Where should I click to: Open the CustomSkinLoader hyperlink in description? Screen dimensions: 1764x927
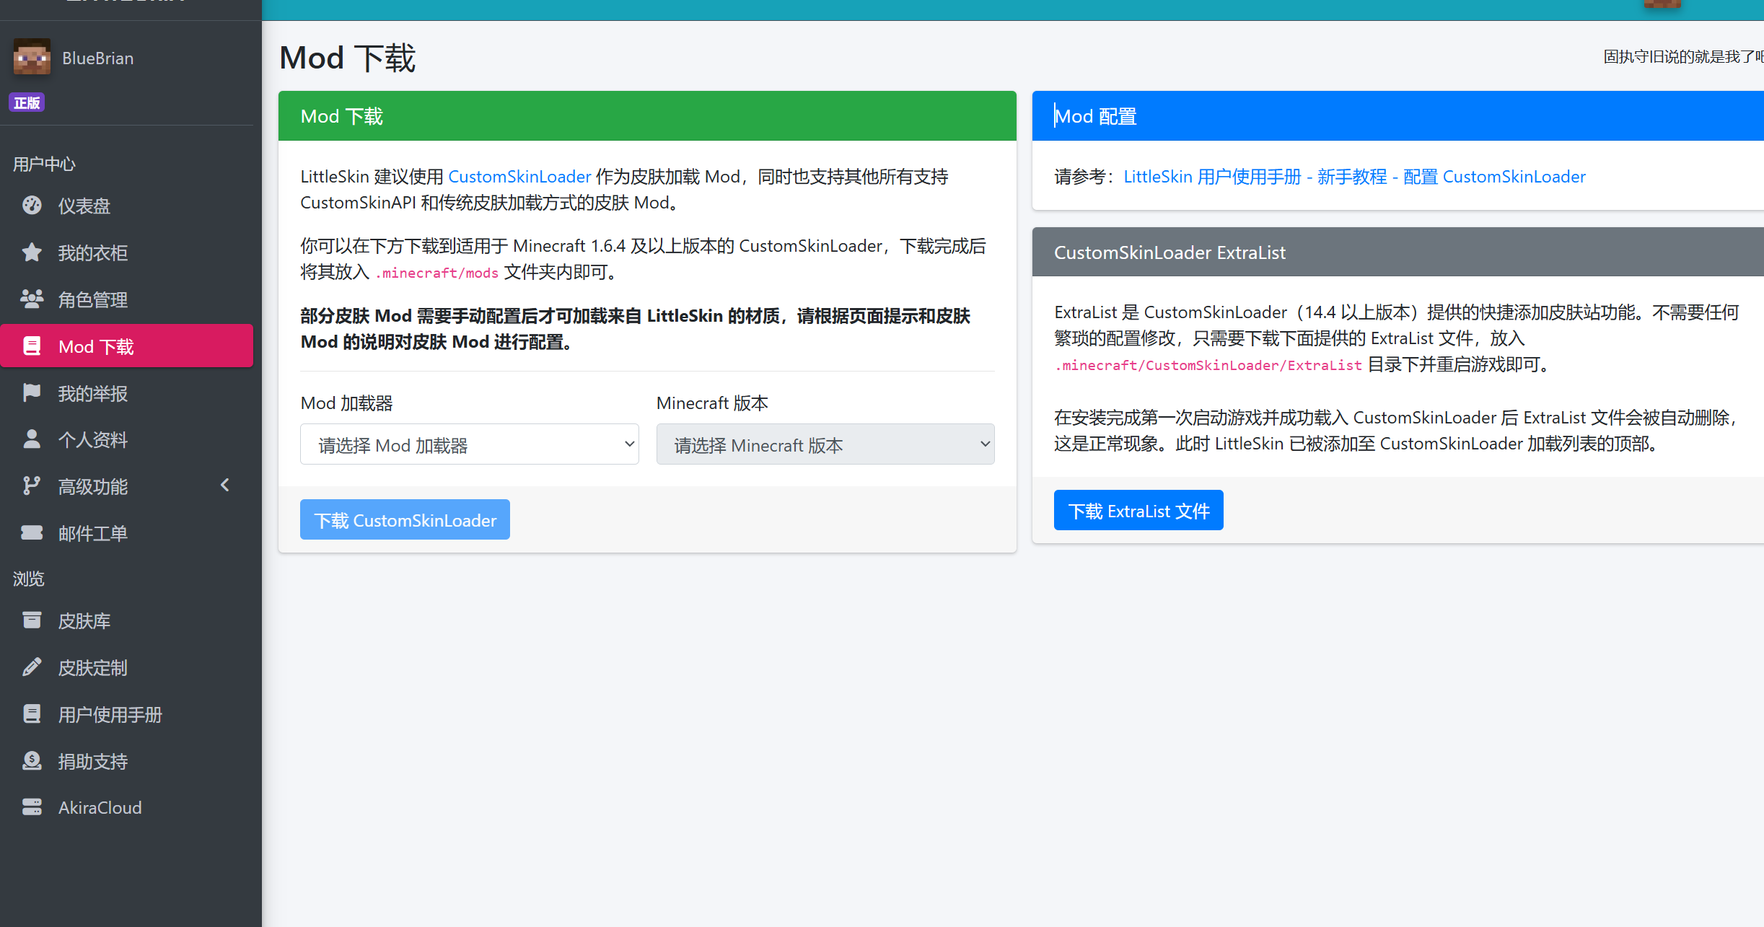[519, 177]
